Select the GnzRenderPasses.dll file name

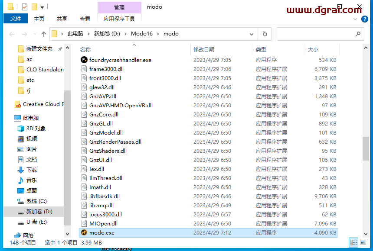click(115, 142)
